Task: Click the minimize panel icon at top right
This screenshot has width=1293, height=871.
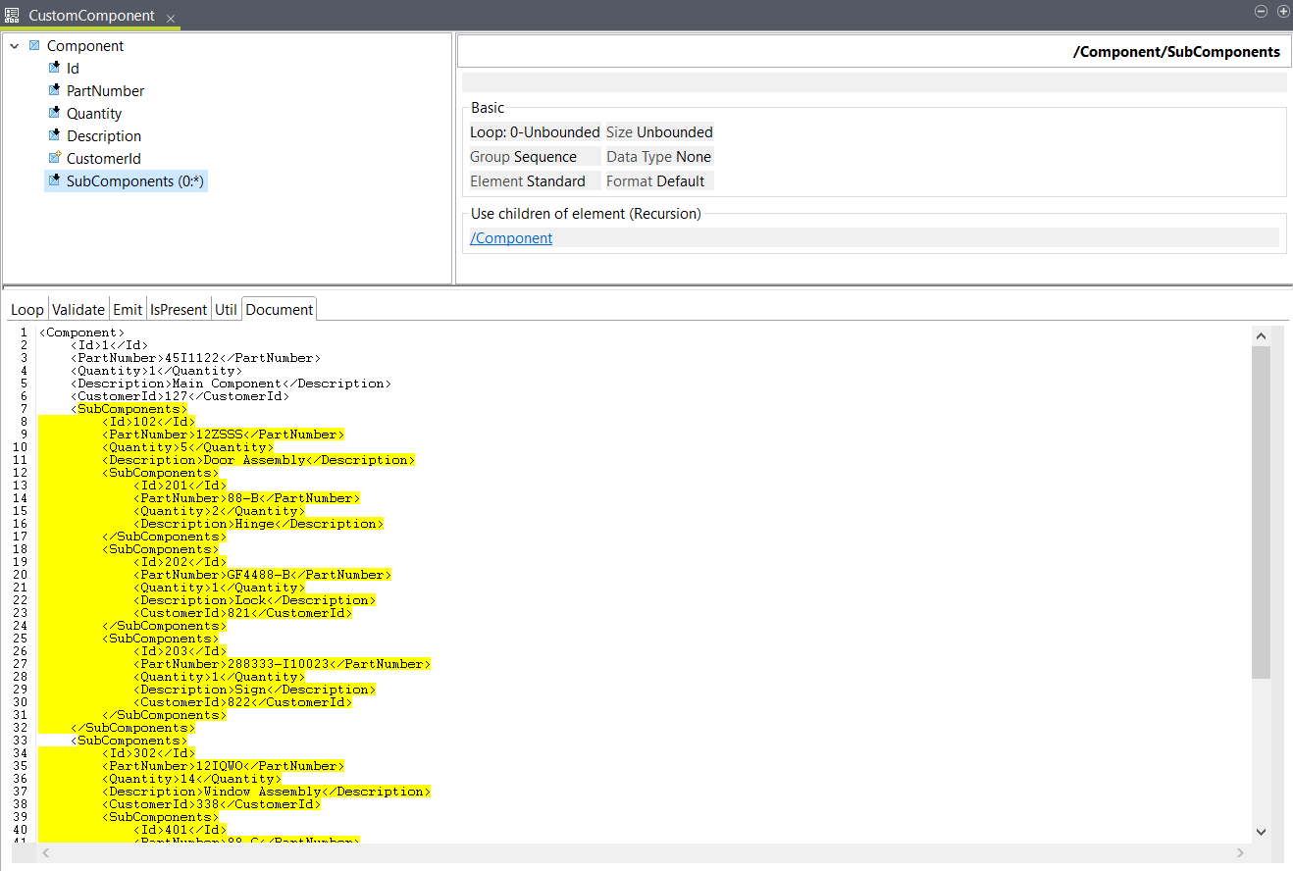Action: pos(1263,11)
